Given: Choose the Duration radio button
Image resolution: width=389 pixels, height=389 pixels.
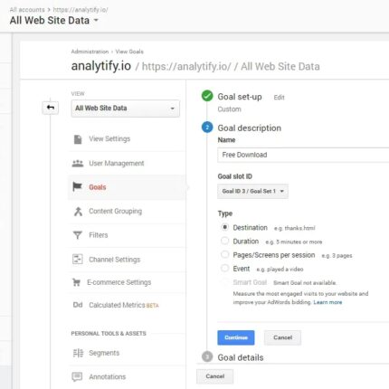Looking at the screenshot, I should pos(224,241).
